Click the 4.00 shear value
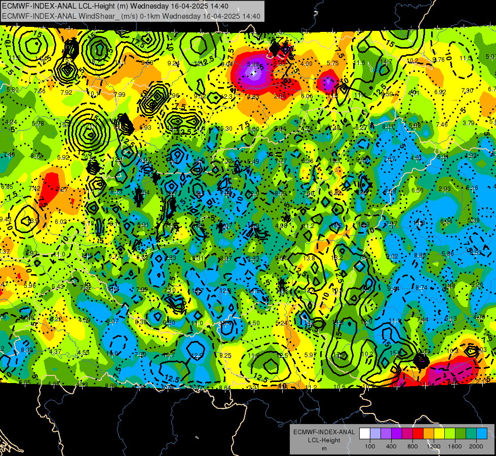Image resolution: width=496 pixels, height=456 pixels. click(306, 64)
